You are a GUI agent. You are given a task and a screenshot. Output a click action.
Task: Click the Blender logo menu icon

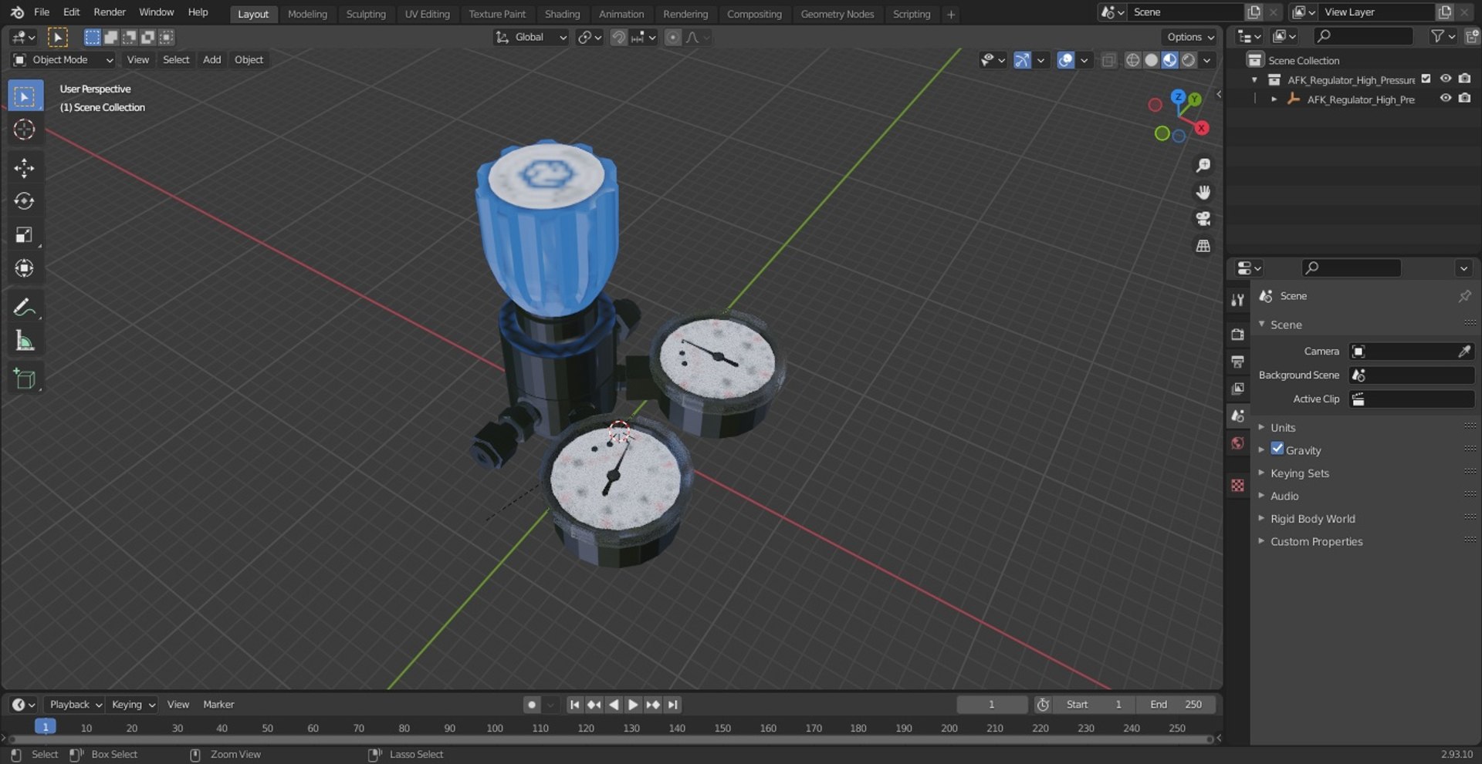(x=17, y=12)
